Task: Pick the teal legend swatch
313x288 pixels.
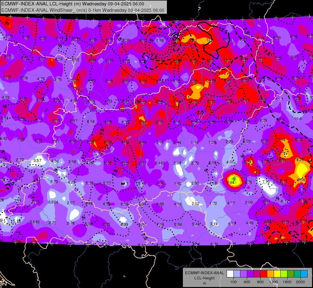Action: click(297, 274)
